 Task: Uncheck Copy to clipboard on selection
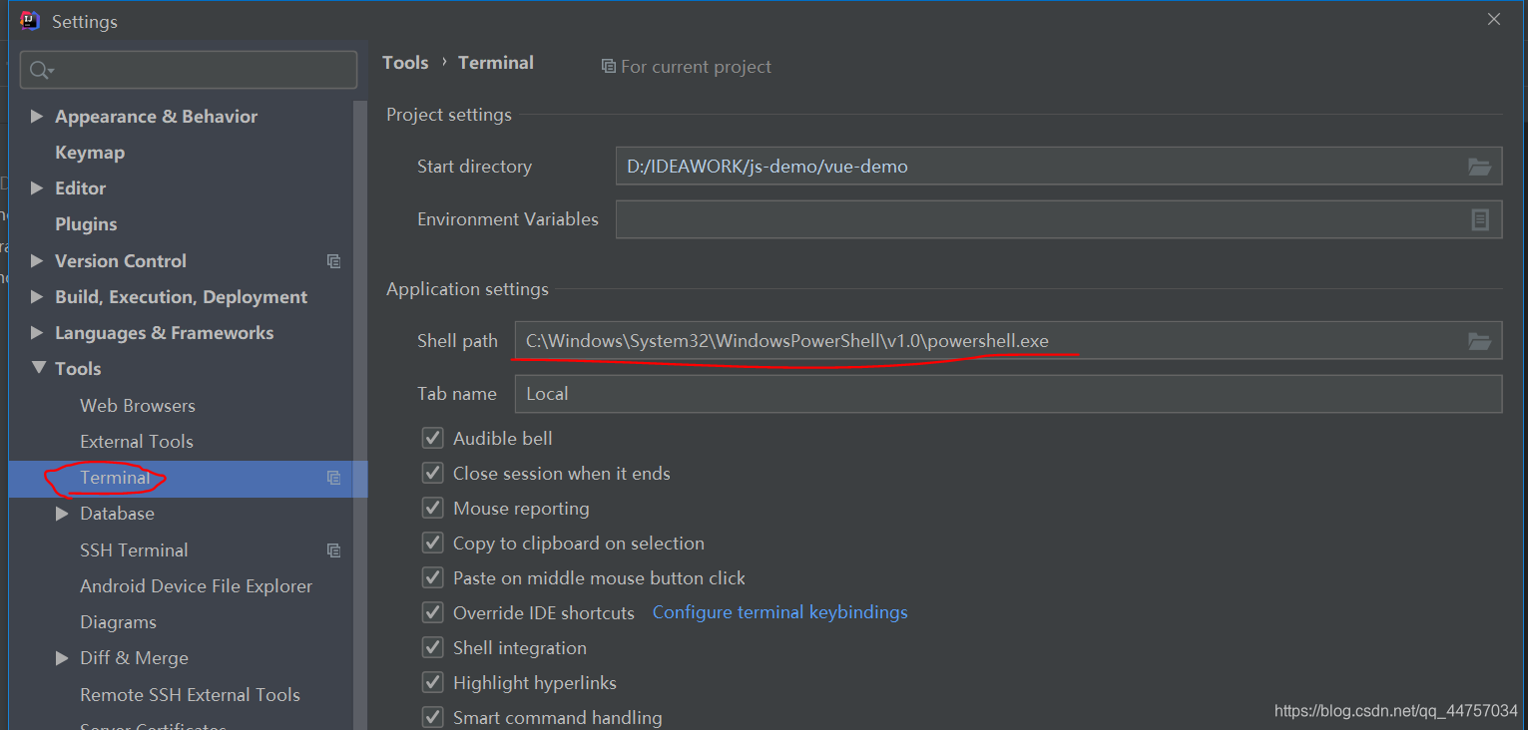pyautogui.click(x=432, y=543)
